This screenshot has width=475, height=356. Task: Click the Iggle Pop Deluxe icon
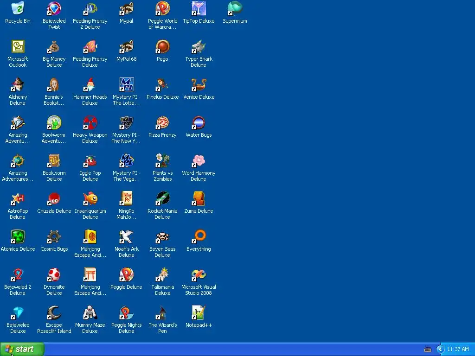coord(90,160)
